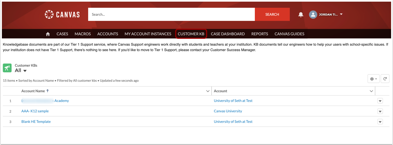This screenshot has width=393, height=145.
Task: Open the Jordan user menu dropdown
Action: (341, 14)
